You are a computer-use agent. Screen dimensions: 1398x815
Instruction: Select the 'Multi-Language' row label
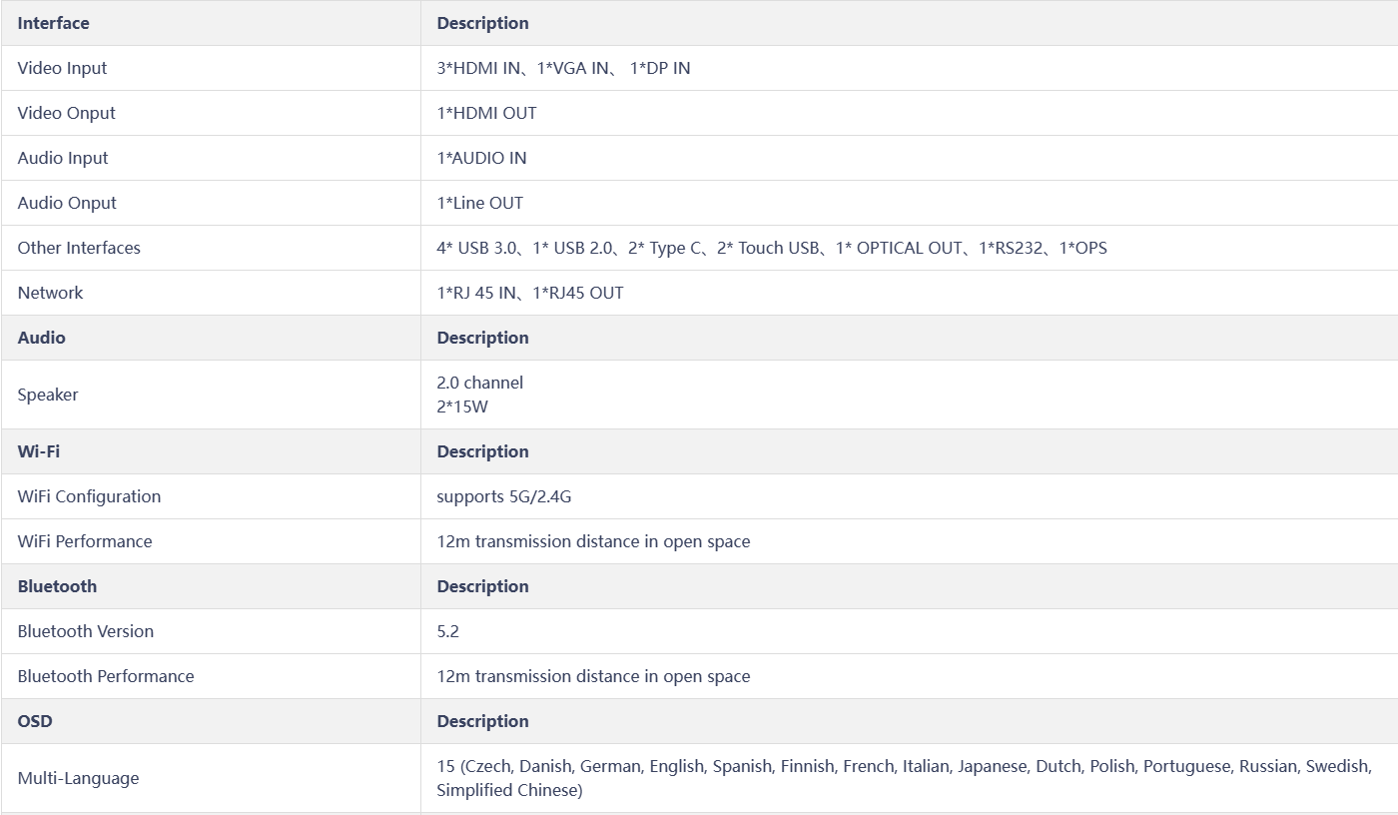78,778
